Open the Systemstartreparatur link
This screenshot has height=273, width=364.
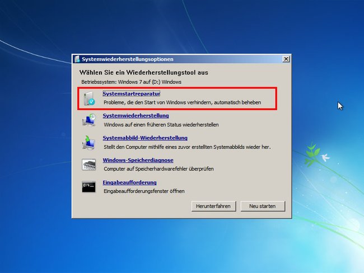pyautogui.click(x=132, y=94)
